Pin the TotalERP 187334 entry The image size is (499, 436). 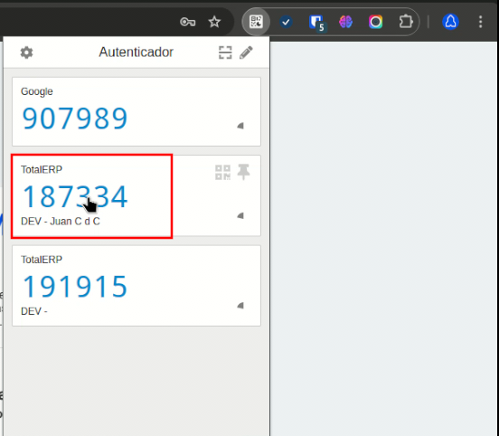[243, 172]
